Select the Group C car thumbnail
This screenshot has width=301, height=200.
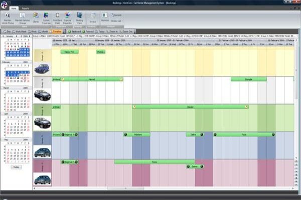click(42, 123)
